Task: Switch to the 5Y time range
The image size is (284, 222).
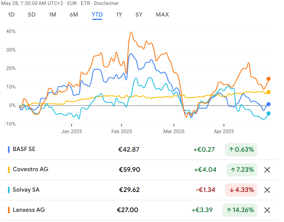Action: (x=139, y=15)
